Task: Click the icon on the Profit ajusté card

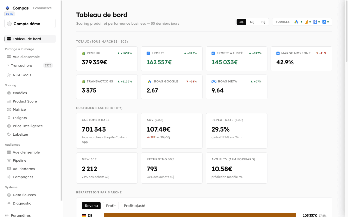Action: (x=213, y=53)
